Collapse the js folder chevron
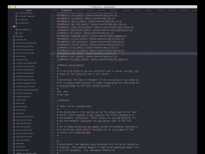 (x=12, y=26)
